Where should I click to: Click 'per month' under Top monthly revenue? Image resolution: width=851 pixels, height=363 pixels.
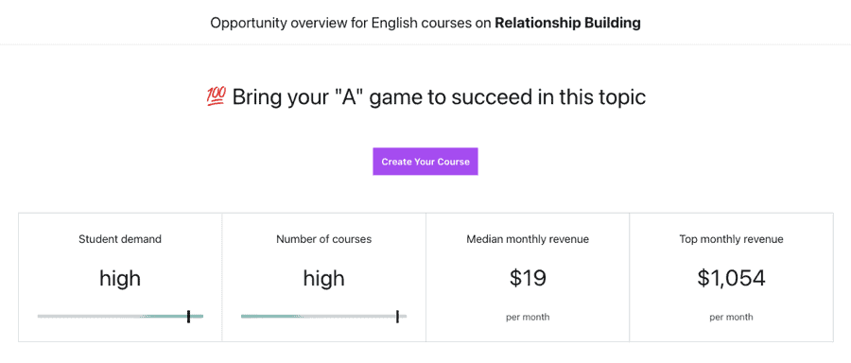tap(731, 318)
